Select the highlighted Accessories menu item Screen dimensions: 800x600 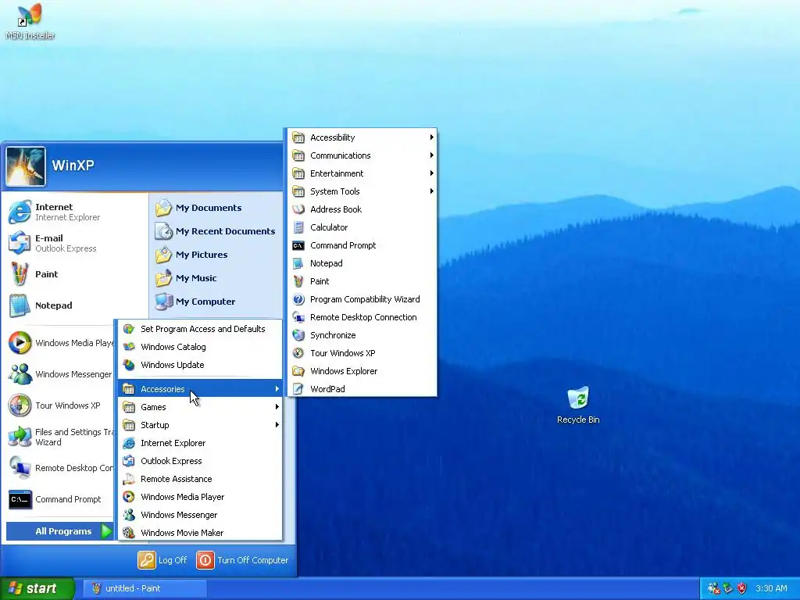click(x=200, y=389)
